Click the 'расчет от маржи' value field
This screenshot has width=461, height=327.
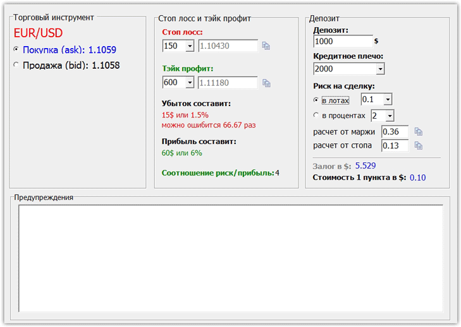(394, 132)
